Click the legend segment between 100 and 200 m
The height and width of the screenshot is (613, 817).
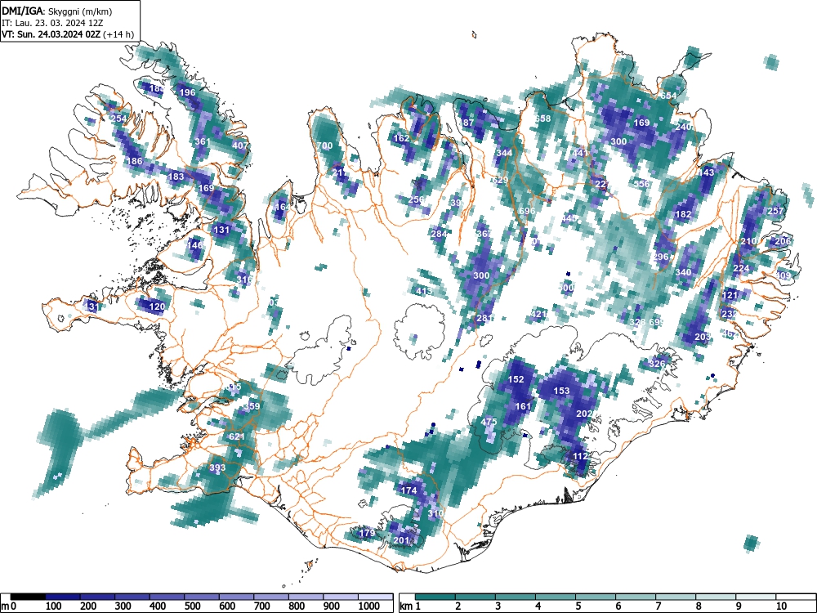63,597
